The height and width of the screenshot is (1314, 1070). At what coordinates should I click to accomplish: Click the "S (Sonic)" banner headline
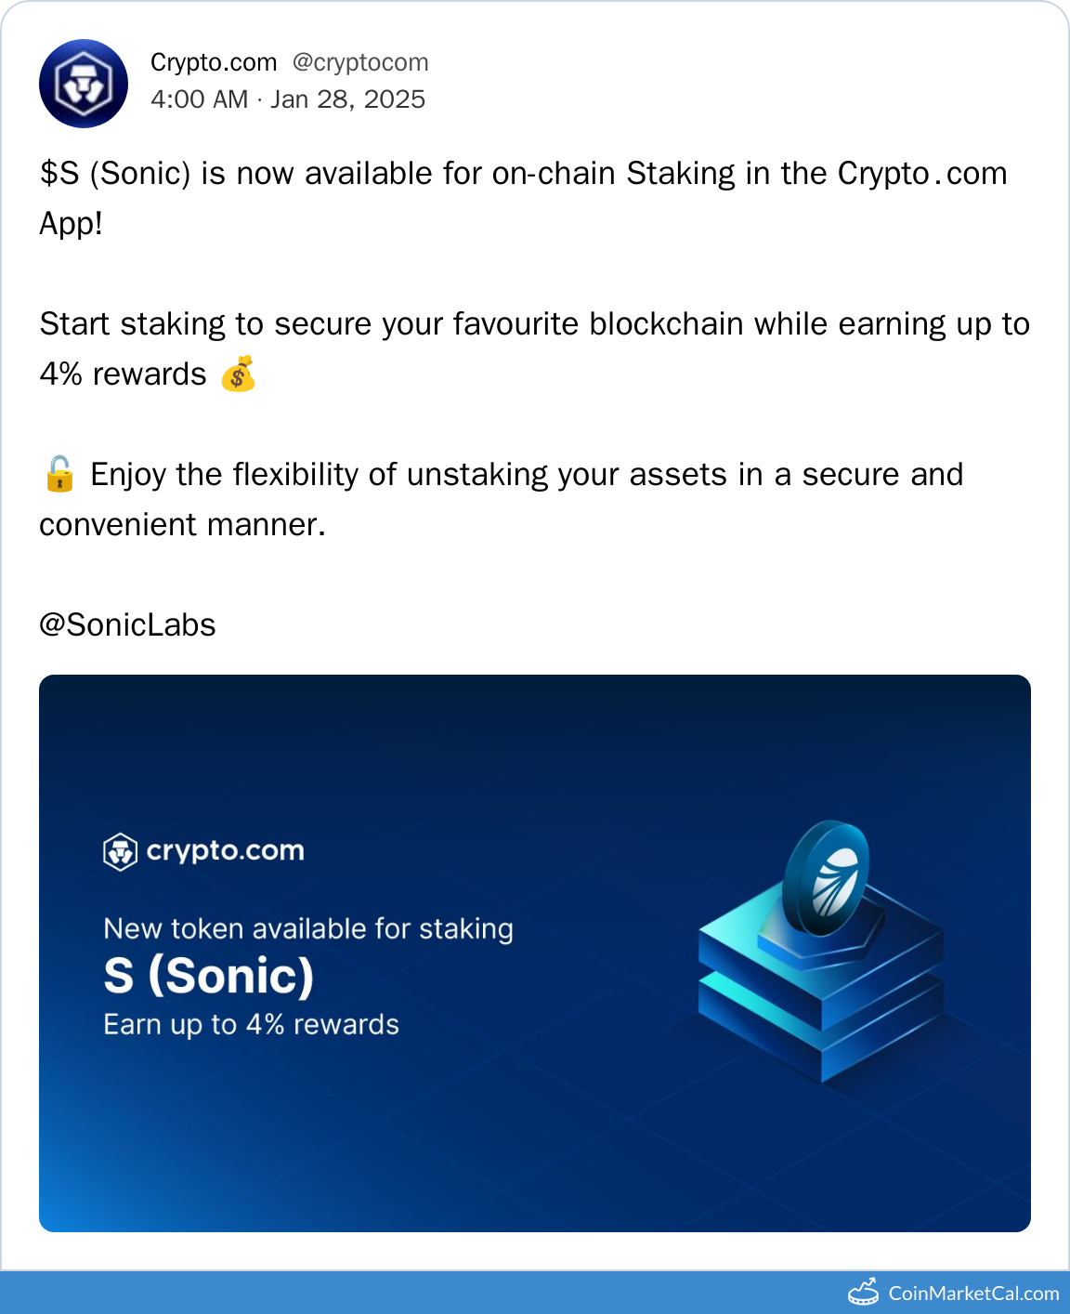[x=209, y=976]
